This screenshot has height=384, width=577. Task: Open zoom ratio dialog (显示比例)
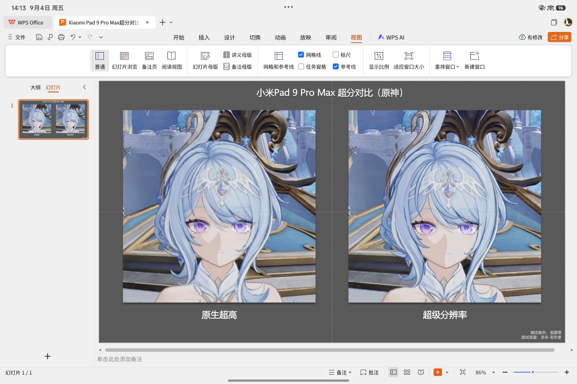click(x=379, y=61)
